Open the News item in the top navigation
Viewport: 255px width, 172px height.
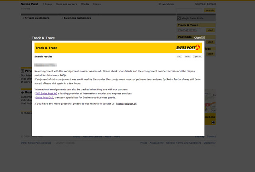pyautogui.click(x=96, y=4)
